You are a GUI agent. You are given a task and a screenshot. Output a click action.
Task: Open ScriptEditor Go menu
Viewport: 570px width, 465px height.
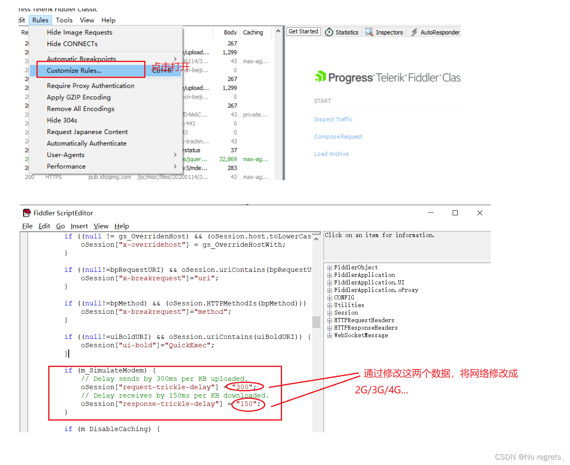click(x=60, y=226)
